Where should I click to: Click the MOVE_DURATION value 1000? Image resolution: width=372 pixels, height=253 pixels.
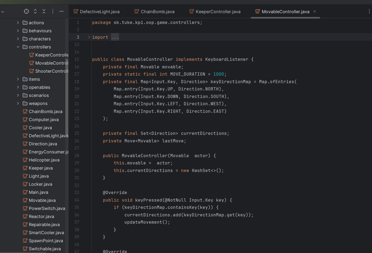coord(218,74)
